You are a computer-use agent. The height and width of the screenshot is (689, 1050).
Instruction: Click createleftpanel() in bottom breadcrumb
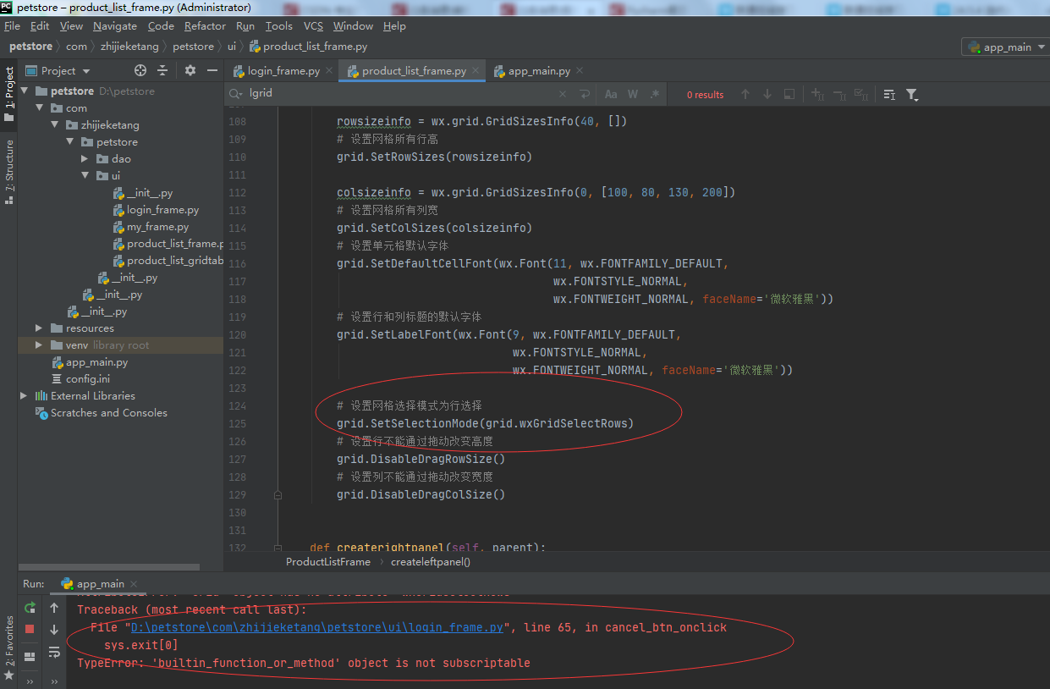click(431, 561)
